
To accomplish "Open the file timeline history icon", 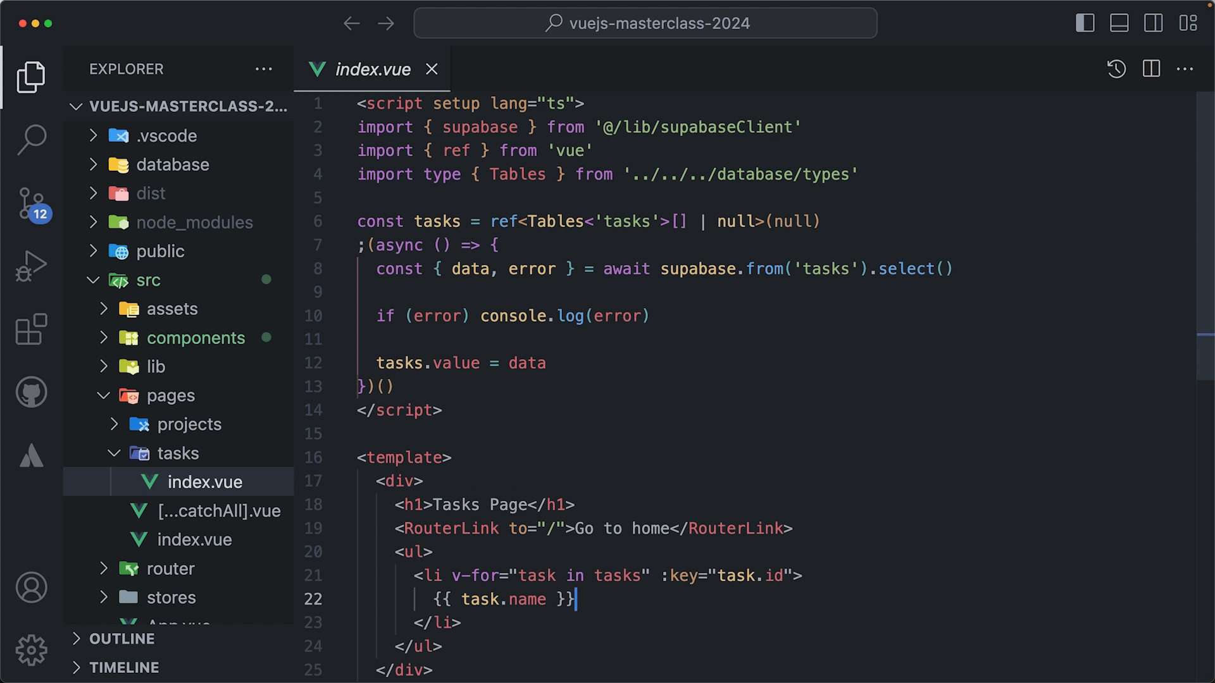I will [1116, 69].
